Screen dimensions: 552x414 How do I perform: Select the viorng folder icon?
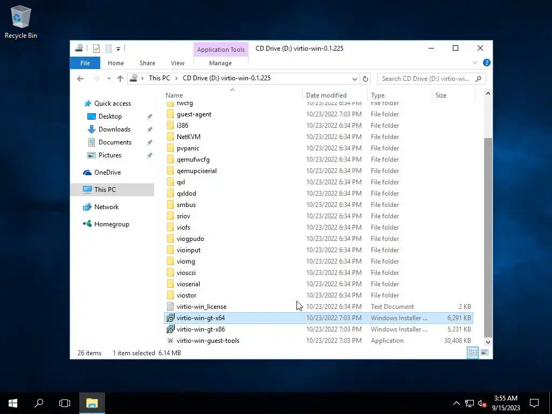point(170,261)
